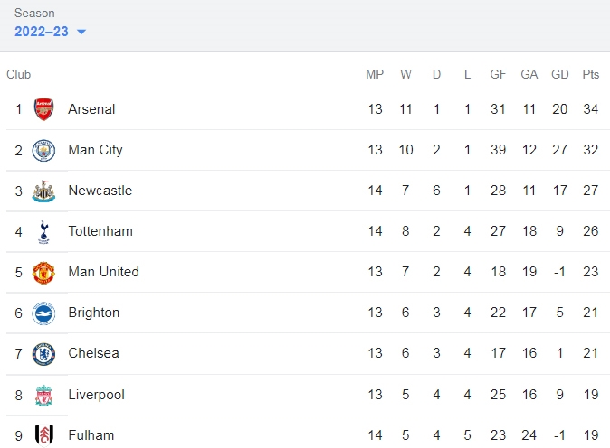Click the Newcastle club crest
610x448 pixels.
point(43,191)
